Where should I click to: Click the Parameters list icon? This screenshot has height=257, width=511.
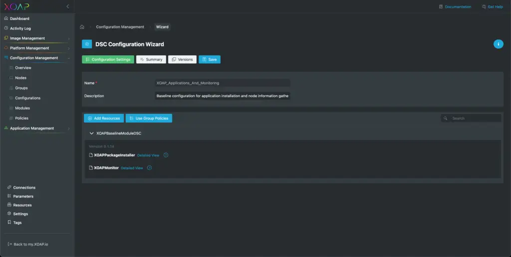pyautogui.click(x=9, y=196)
